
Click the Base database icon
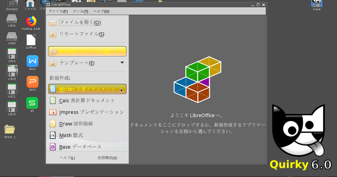click(x=53, y=147)
